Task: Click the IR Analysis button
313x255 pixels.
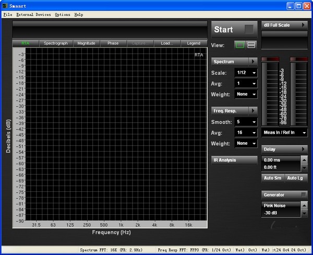Action: click(234, 160)
